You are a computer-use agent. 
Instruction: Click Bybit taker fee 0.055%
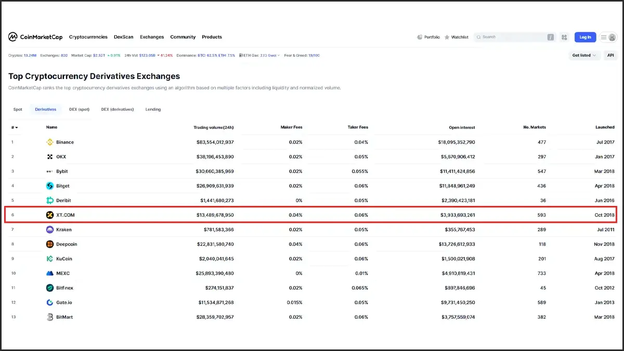(360, 171)
